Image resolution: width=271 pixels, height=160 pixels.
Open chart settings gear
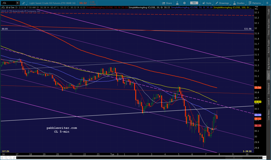[184, 3]
